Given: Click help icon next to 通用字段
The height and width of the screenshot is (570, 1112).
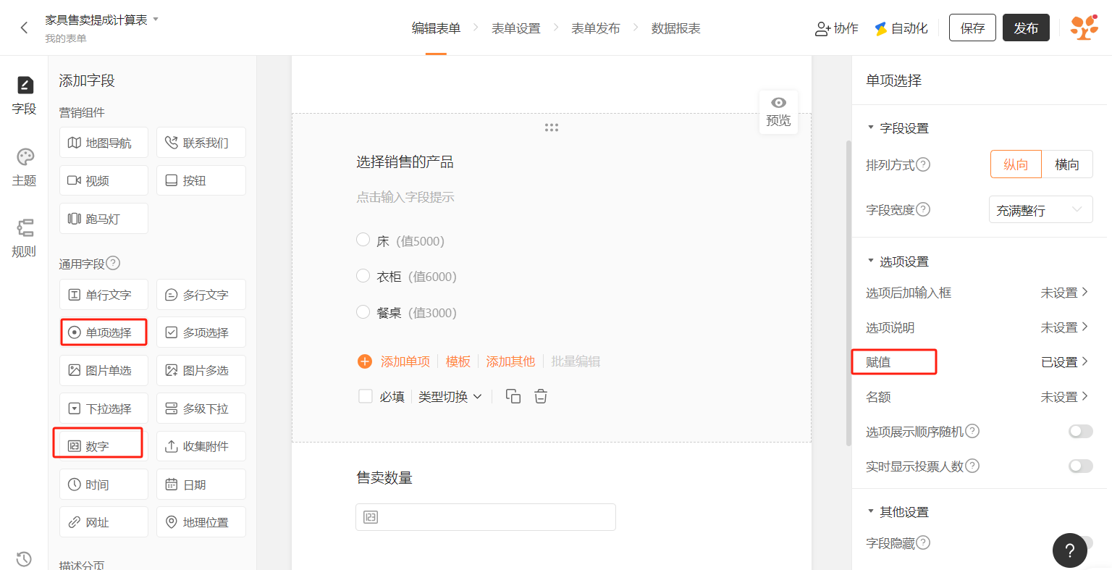Looking at the screenshot, I should click(x=113, y=263).
